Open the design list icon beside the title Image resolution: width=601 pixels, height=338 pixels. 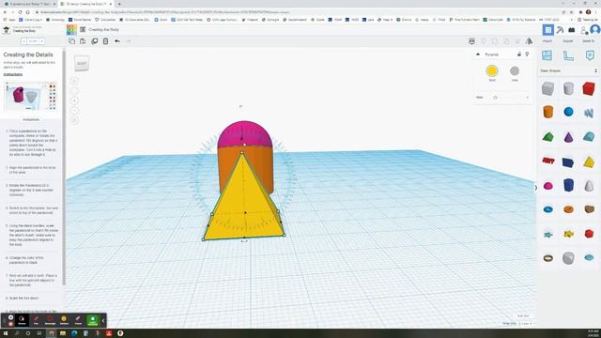(83, 29)
